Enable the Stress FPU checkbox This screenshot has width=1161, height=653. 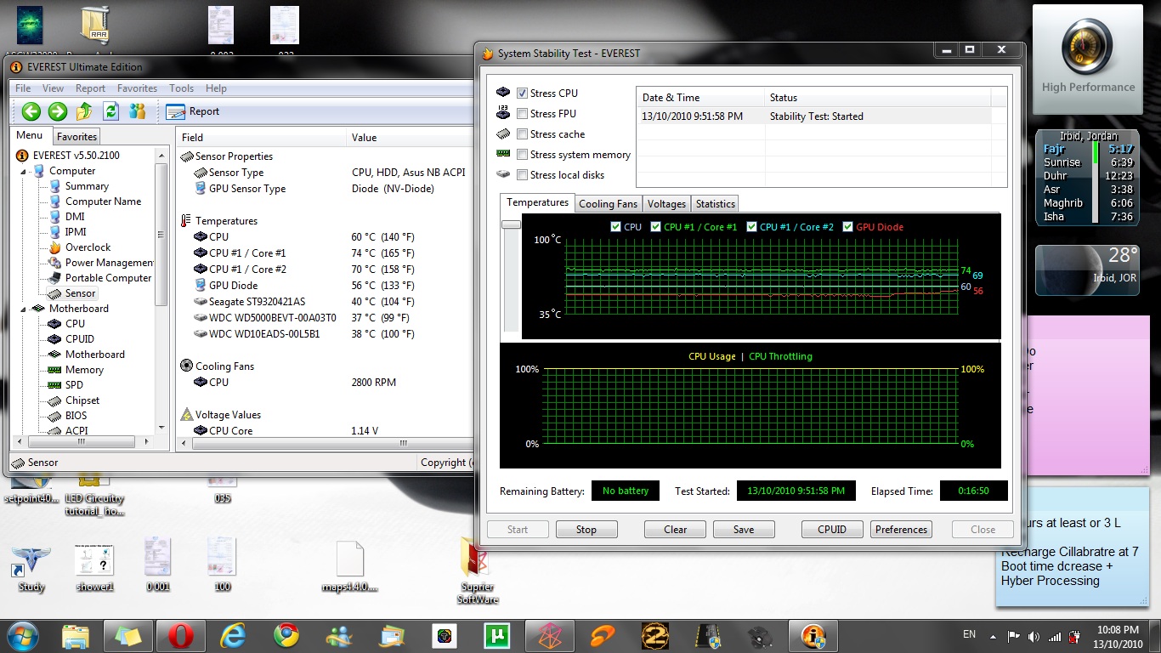(522, 114)
